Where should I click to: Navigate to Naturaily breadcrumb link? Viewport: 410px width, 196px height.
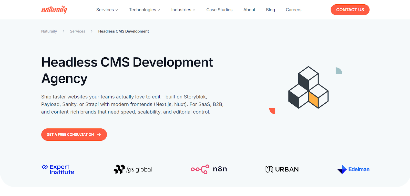[x=49, y=31]
